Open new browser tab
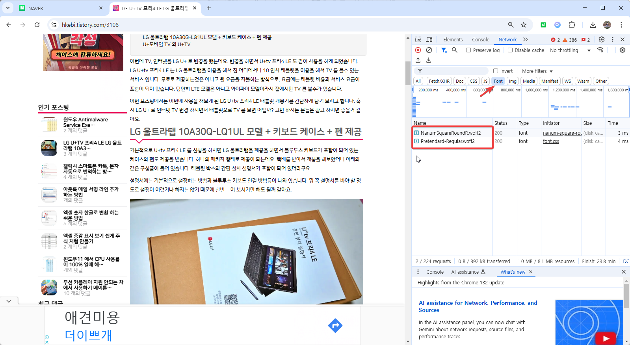 click(x=209, y=8)
